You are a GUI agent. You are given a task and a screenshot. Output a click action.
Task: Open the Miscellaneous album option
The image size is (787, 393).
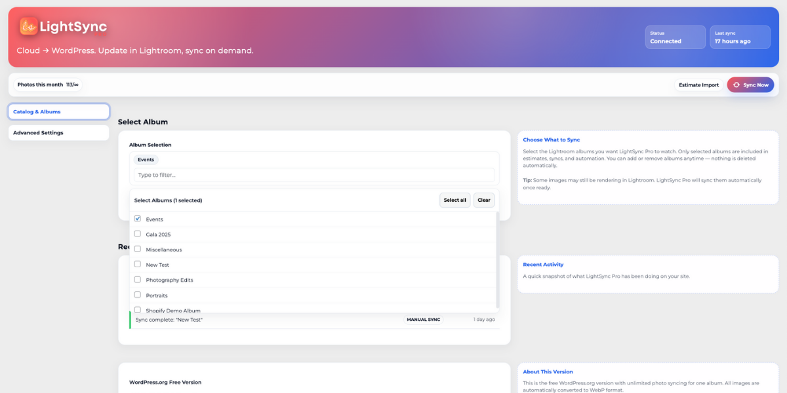click(137, 248)
